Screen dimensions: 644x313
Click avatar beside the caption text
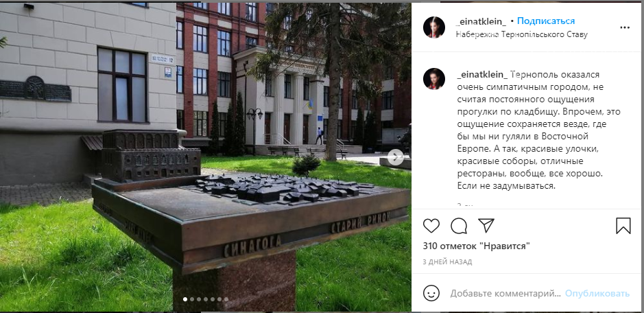pos(434,78)
